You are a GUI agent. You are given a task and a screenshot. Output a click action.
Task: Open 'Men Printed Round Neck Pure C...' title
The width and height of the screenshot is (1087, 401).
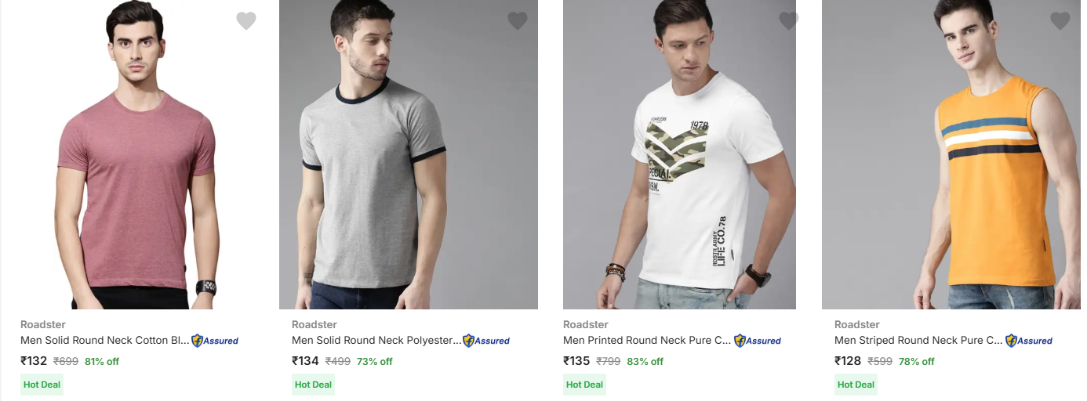click(647, 341)
